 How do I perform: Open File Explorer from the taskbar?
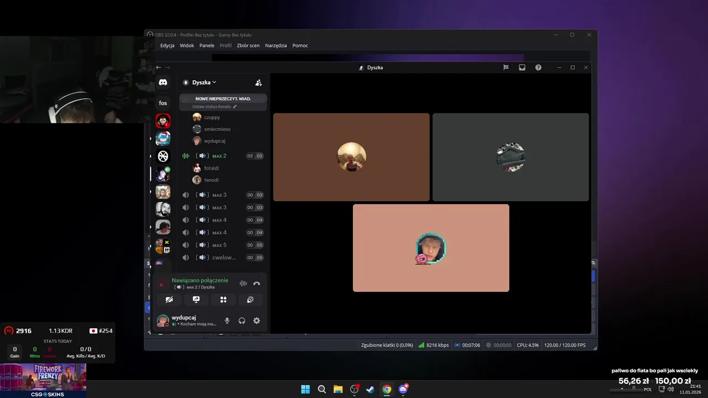point(338,389)
